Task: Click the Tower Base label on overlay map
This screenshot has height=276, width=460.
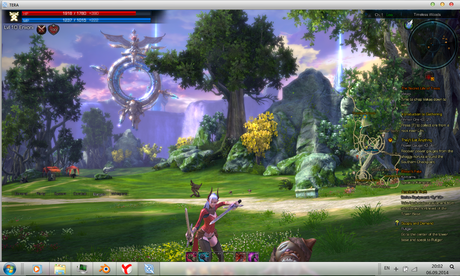Action: pyautogui.click(x=371, y=150)
